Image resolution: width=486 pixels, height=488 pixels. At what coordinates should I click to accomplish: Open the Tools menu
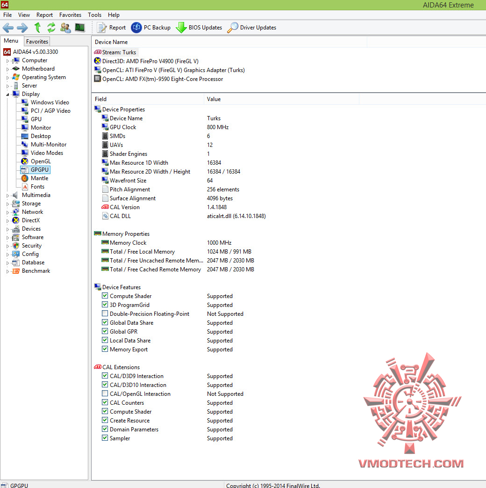94,15
